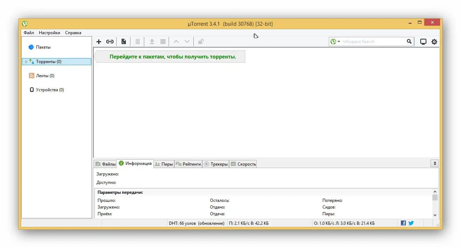Click the 'П: 2.1 КБ/с' download status
The height and width of the screenshot is (248, 461).
click(x=249, y=223)
